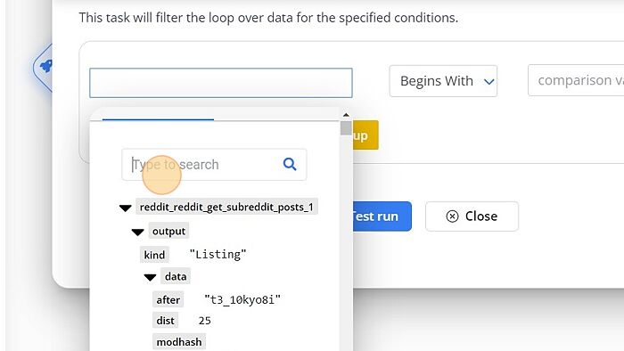Click the empty filter field input
The width and height of the screenshot is (624, 351).
(x=221, y=83)
